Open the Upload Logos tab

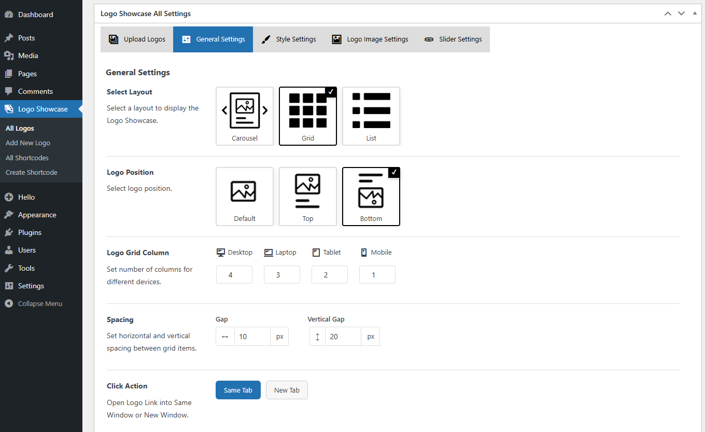(x=137, y=39)
